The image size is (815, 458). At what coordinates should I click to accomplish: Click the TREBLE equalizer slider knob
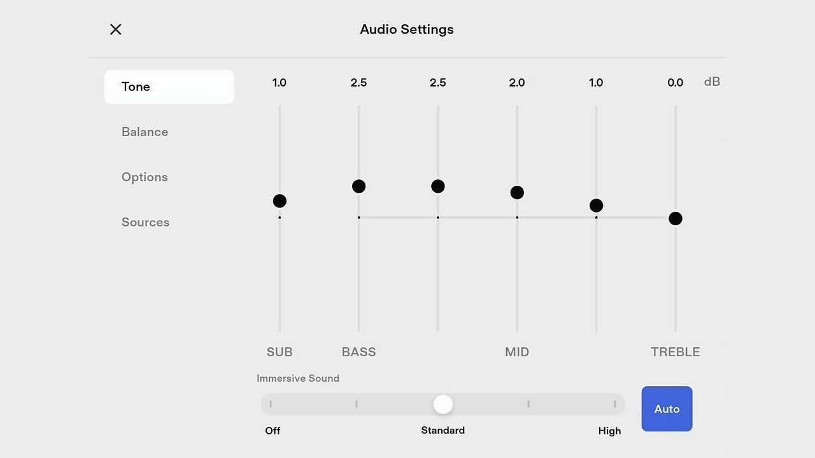[x=676, y=219]
